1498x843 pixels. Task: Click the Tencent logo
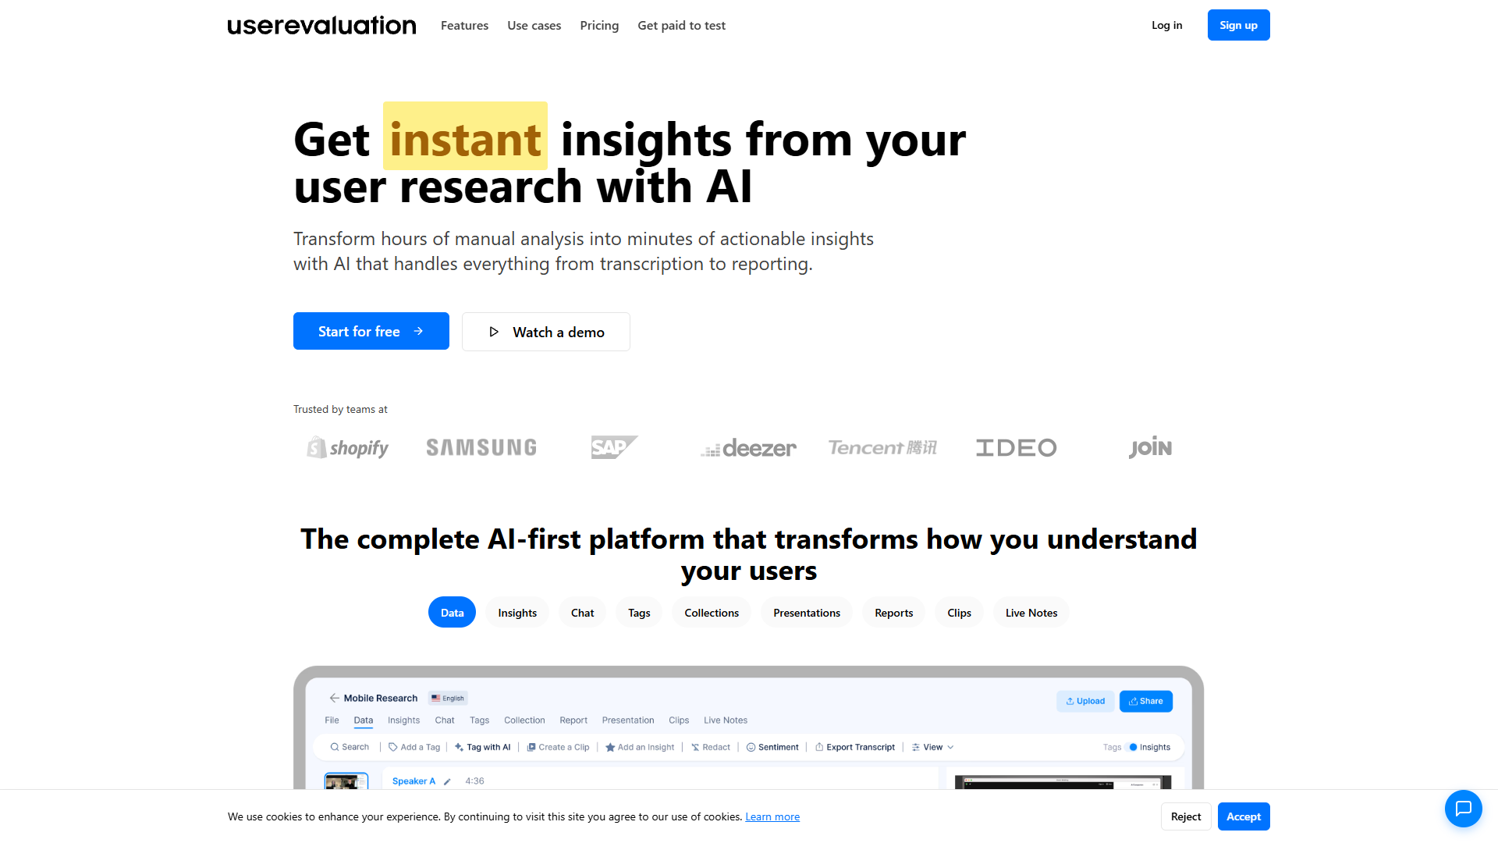[x=882, y=447]
